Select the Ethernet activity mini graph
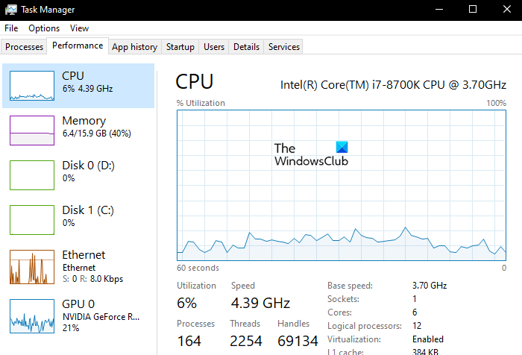 click(x=31, y=267)
